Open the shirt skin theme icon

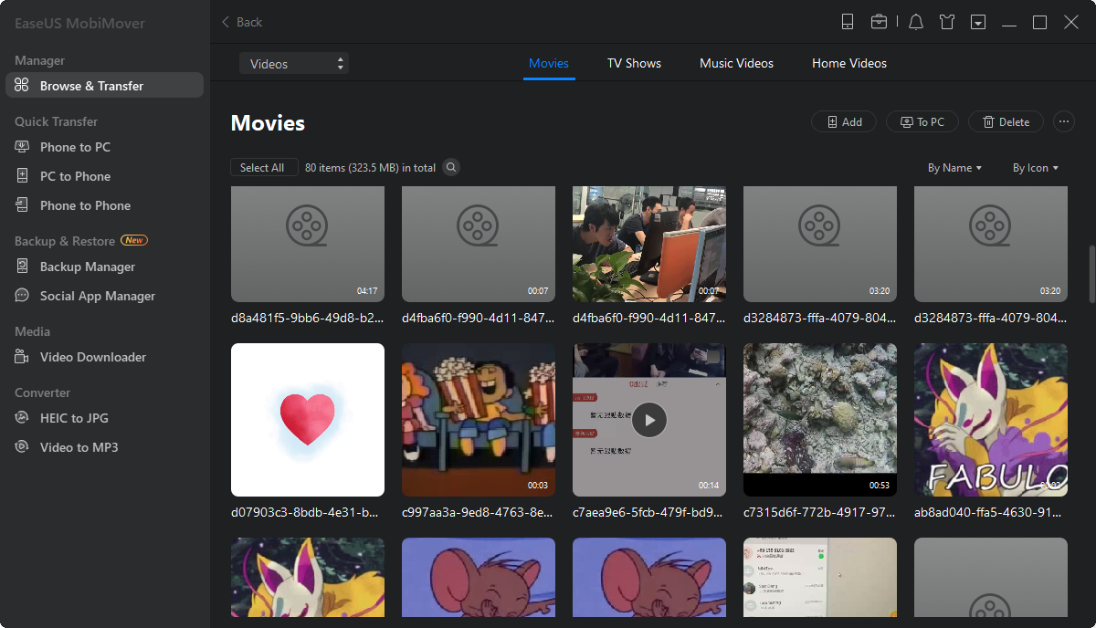[x=947, y=22]
